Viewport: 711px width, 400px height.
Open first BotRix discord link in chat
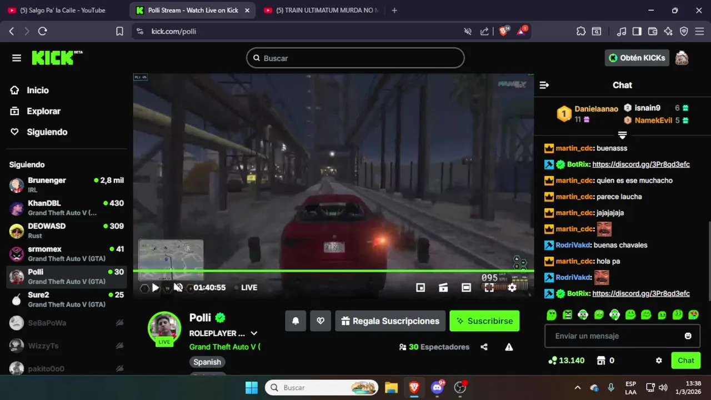pyautogui.click(x=641, y=164)
